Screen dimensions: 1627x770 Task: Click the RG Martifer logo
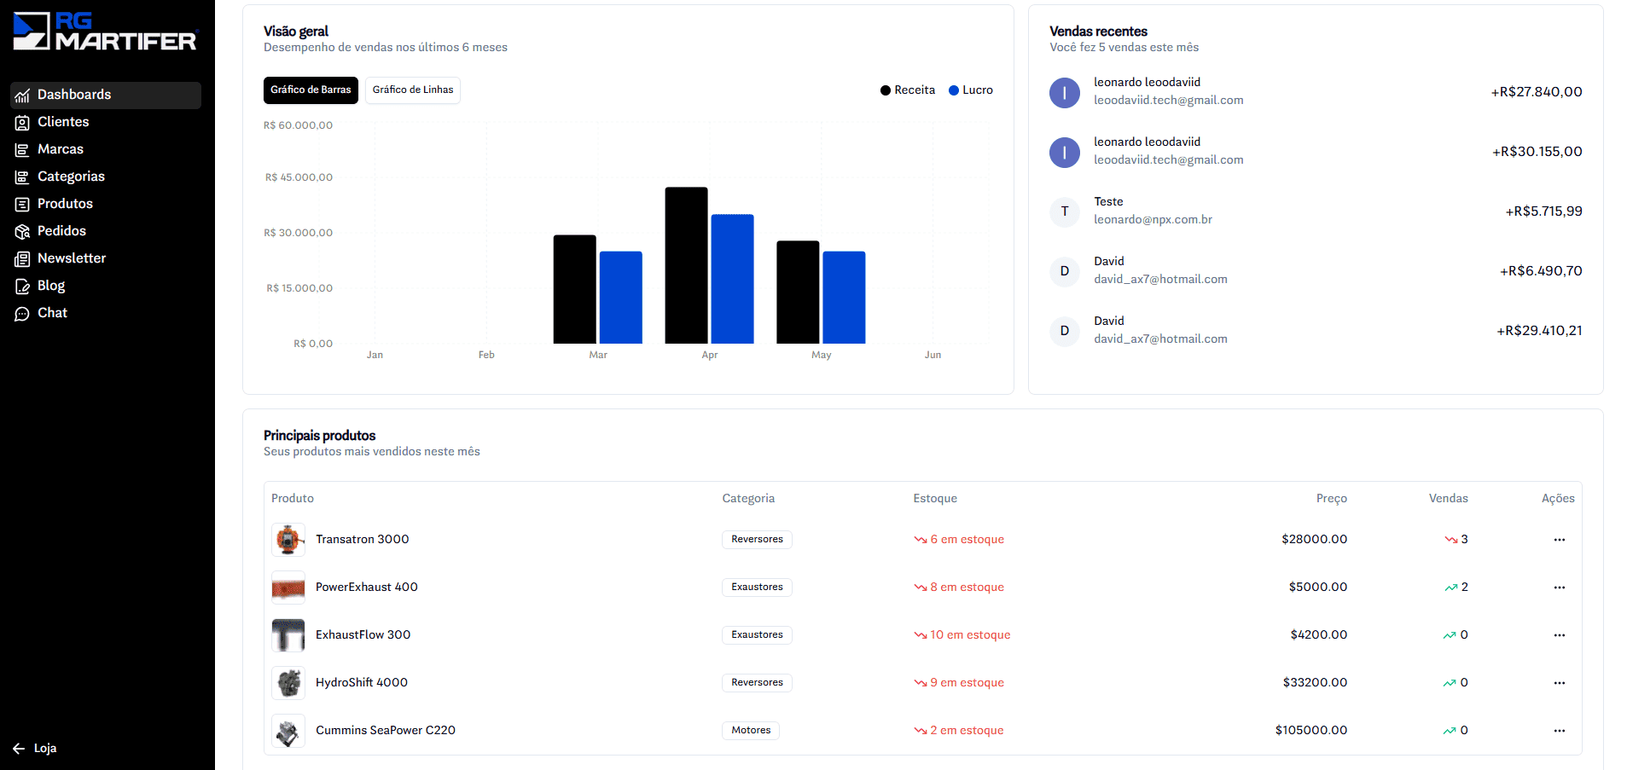(x=105, y=32)
